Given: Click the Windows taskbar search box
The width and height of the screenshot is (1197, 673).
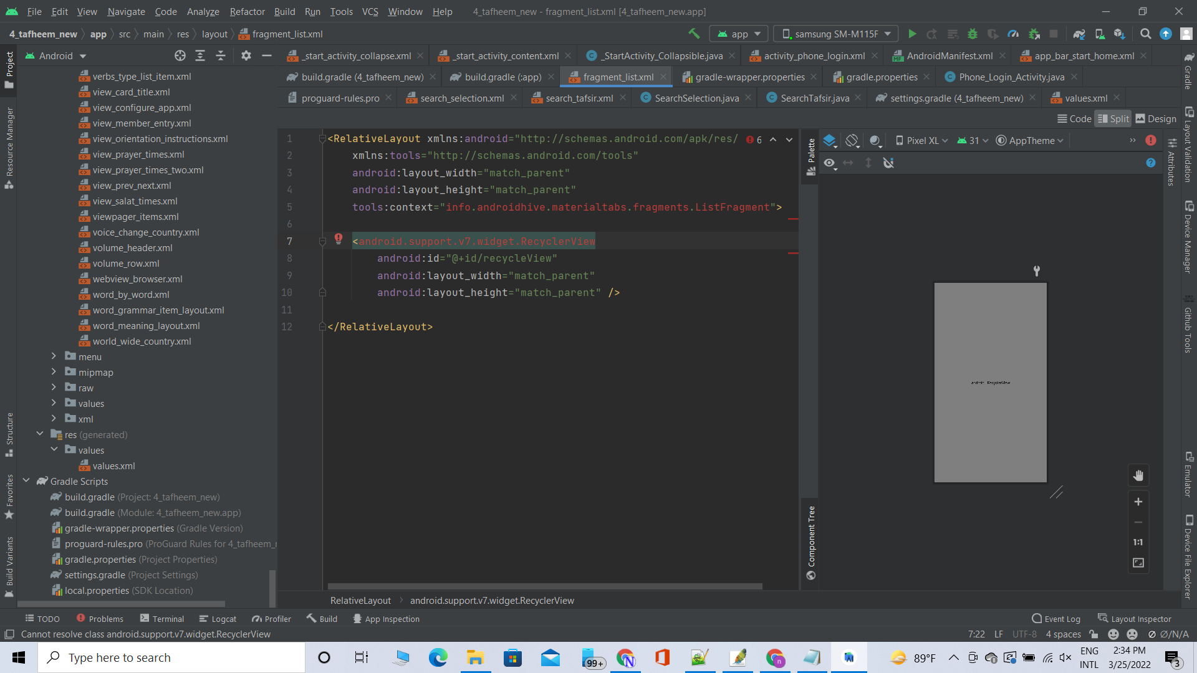Looking at the screenshot, I should coord(171,657).
